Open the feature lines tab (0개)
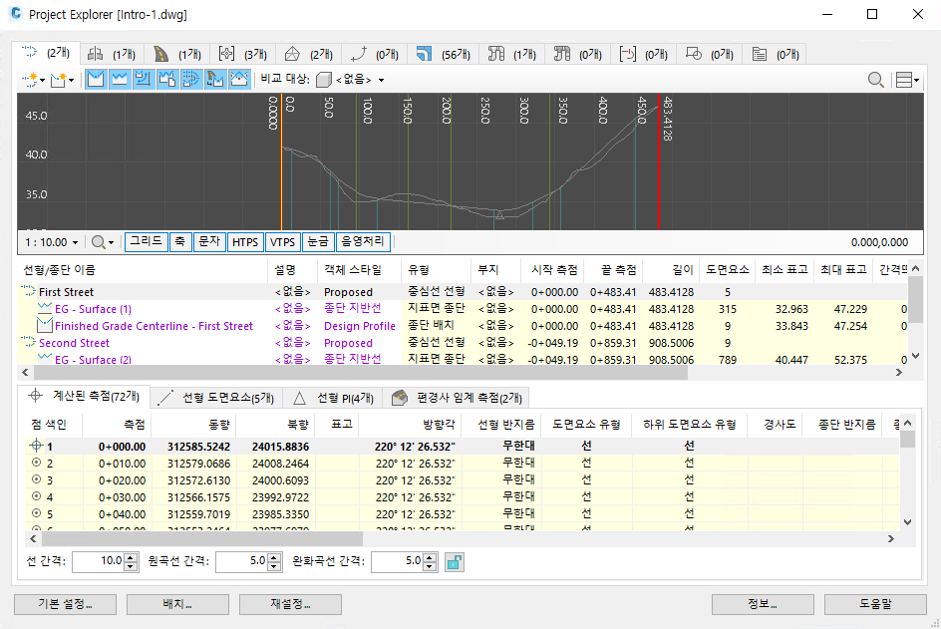The width and height of the screenshot is (941, 629). click(375, 54)
